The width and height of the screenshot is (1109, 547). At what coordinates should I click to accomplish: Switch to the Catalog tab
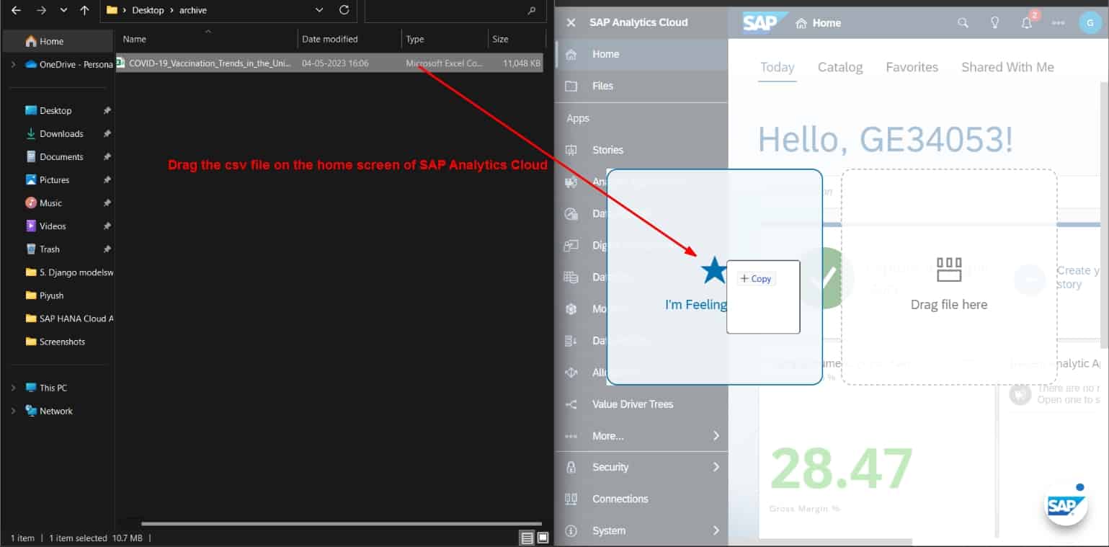[839, 66]
